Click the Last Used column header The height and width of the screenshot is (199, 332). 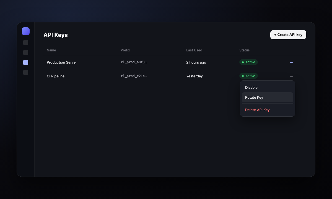(194, 50)
